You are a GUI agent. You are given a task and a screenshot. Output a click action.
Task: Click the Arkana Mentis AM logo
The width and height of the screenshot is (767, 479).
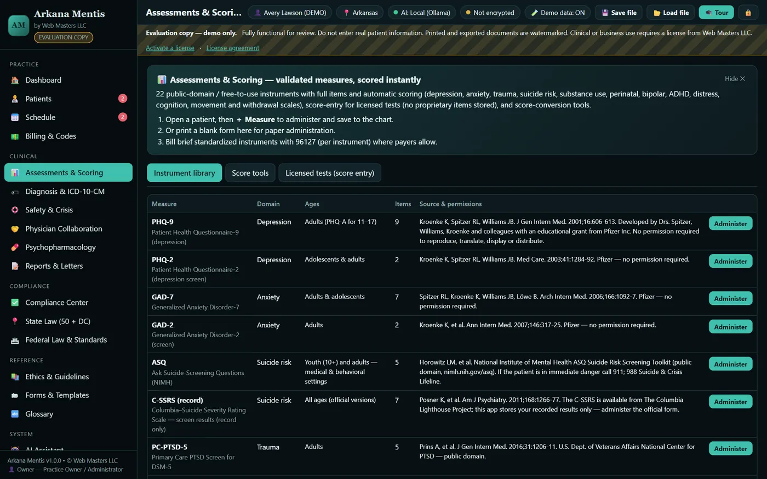(x=19, y=25)
